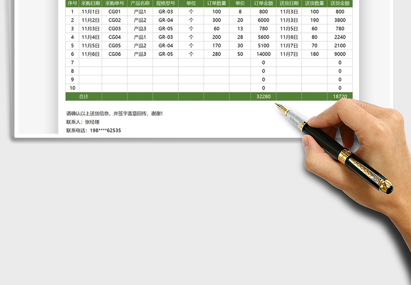This screenshot has height=285, width=411.
Task: Click the CG06 order number cell
Action: point(115,54)
